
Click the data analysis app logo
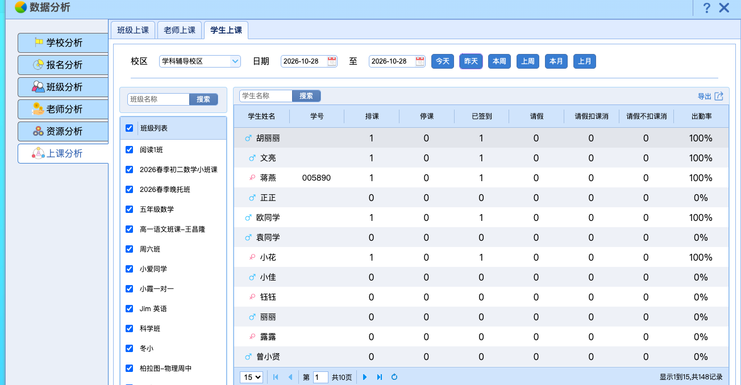coord(20,7)
